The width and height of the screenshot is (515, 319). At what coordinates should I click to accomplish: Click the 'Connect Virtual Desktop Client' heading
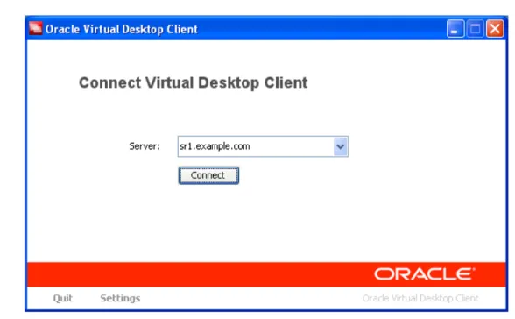coord(193,82)
